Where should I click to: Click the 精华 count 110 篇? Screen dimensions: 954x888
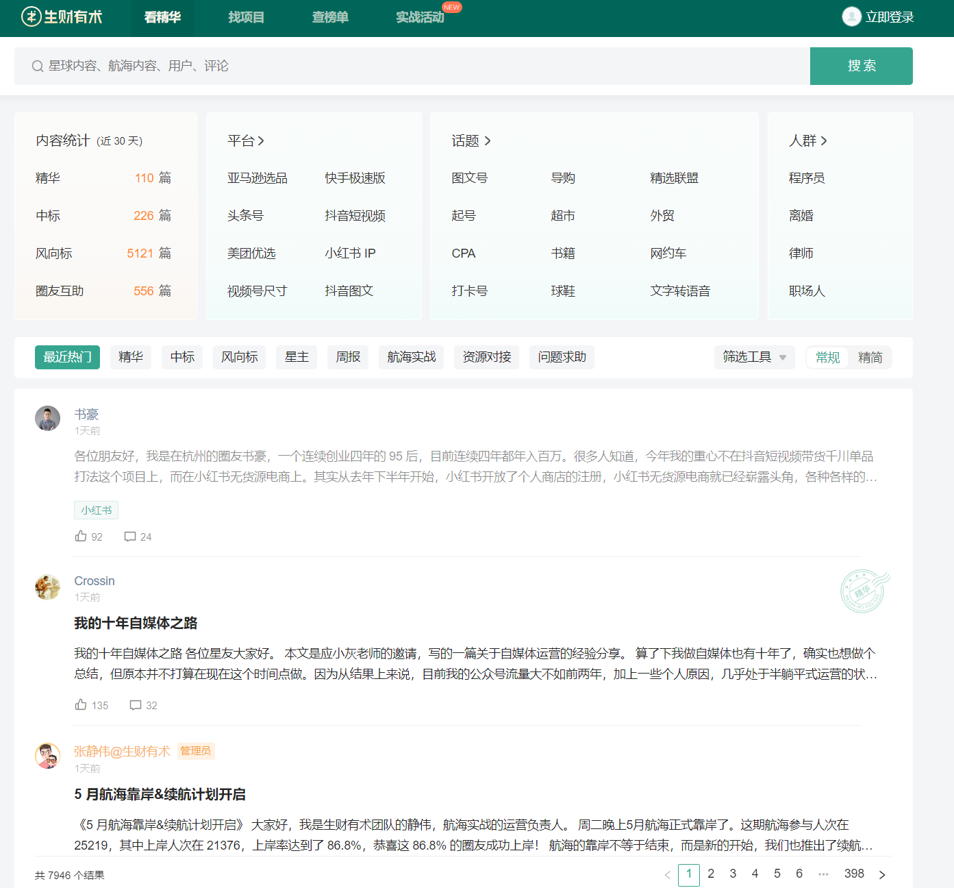[153, 178]
